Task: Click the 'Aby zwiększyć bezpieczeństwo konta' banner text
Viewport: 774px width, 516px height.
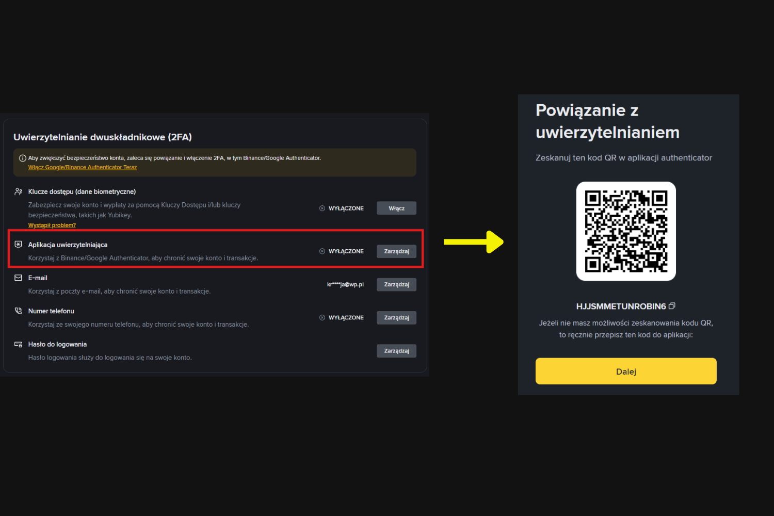Action: [174, 158]
